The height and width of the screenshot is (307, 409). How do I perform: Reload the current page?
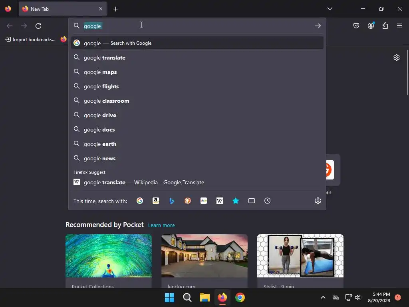(38, 26)
